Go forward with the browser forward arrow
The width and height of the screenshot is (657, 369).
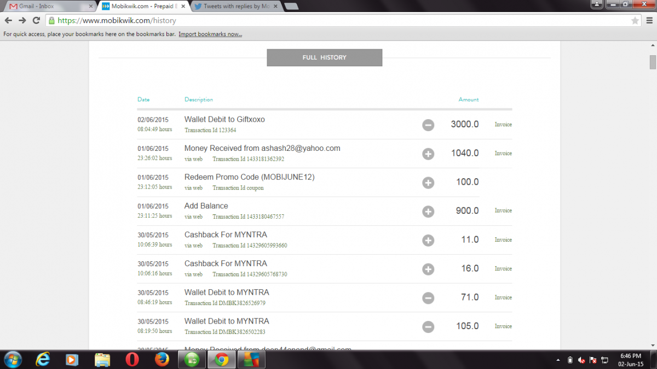(x=22, y=20)
